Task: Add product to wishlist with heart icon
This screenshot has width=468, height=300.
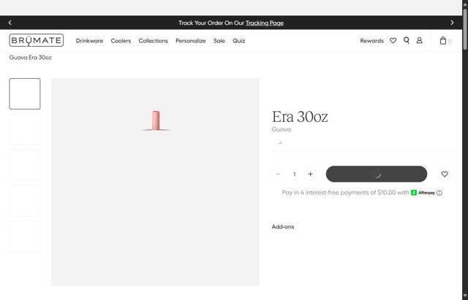Action: [445, 174]
